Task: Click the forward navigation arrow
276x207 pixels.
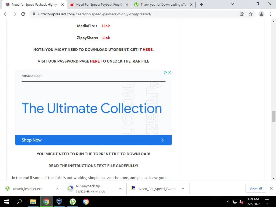Action: (x=15, y=14)
